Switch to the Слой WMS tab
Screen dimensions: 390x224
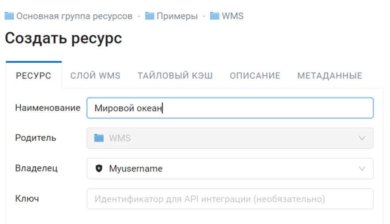pyautogui.click(x=95, y=75)
